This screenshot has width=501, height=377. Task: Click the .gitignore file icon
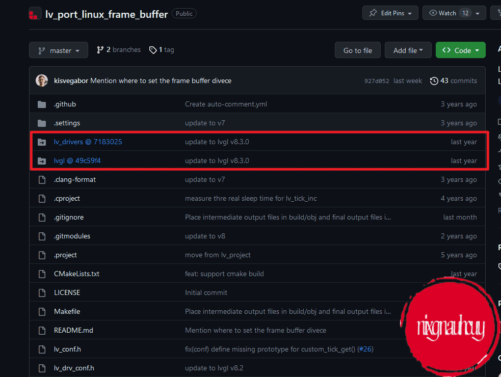[x=42, y=217]
